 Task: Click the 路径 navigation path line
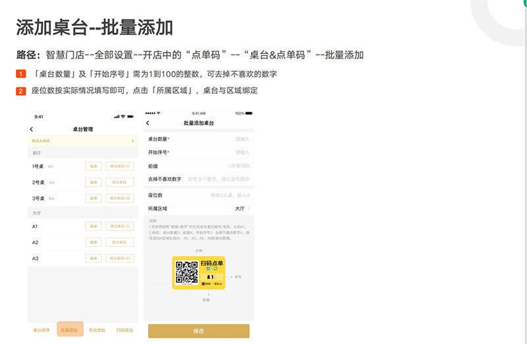[x=190, y=55]
